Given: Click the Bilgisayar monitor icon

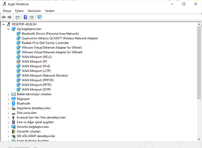Looking at the screenshot, I should (13, 99).
